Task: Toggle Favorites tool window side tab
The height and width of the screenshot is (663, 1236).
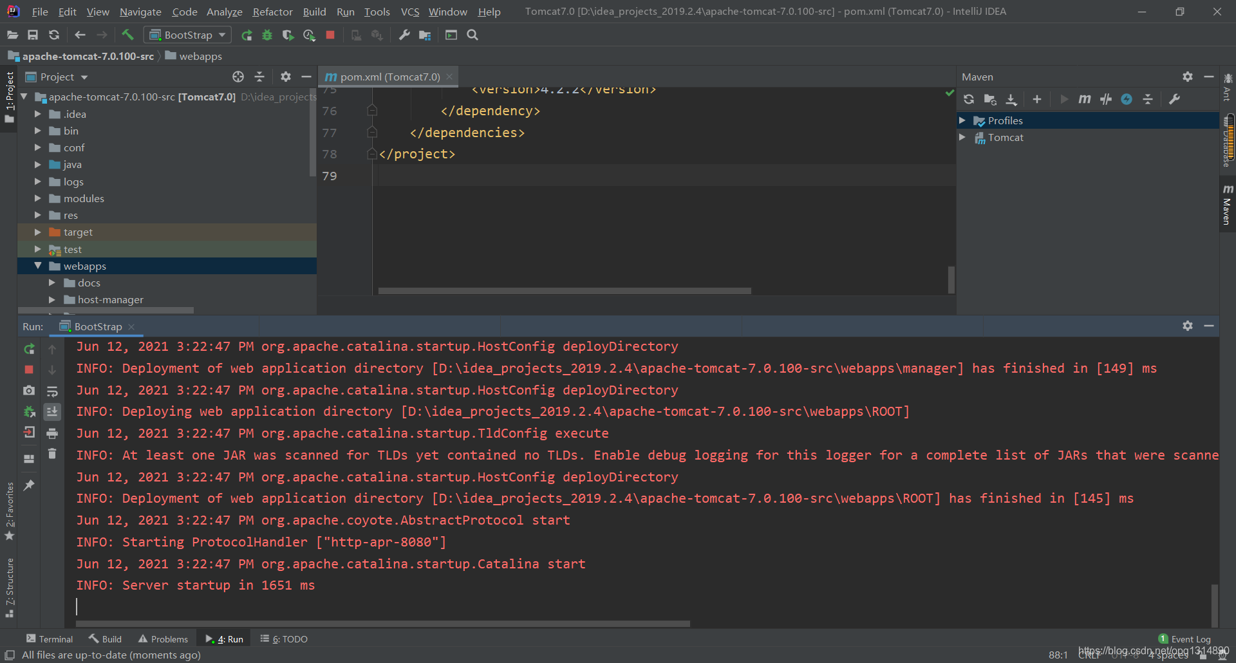Action: pyautogui.click(x=9, y=512)
